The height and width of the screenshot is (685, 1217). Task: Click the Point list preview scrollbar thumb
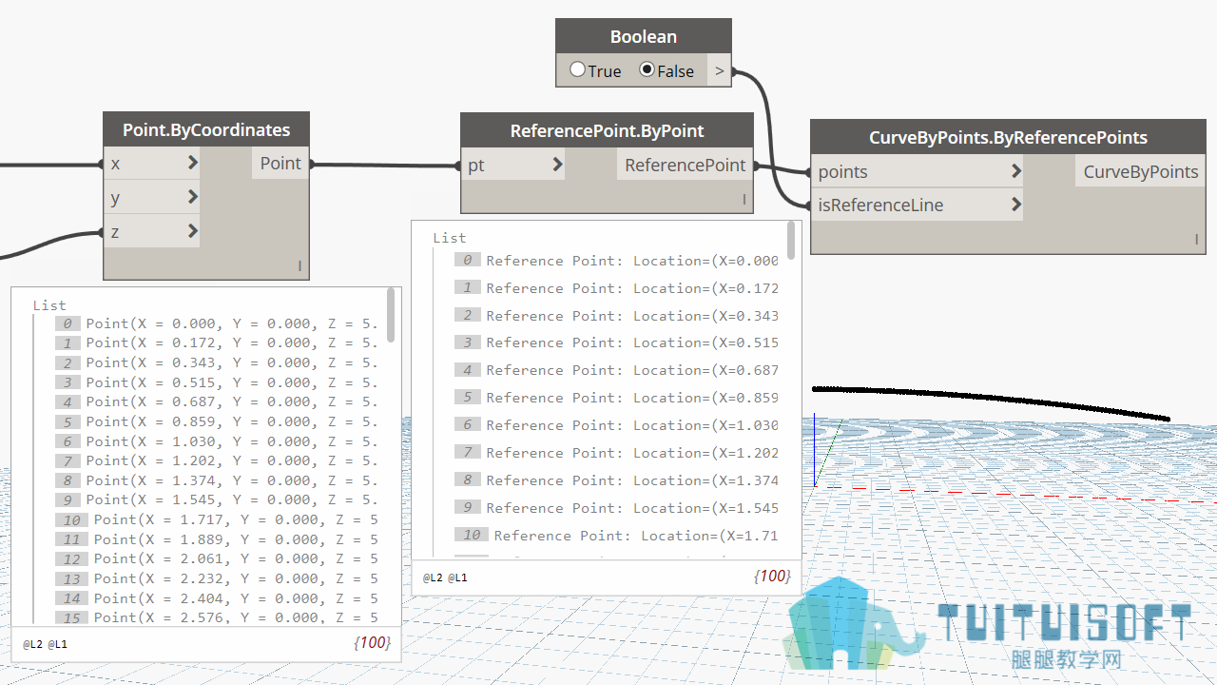[391, 316]
